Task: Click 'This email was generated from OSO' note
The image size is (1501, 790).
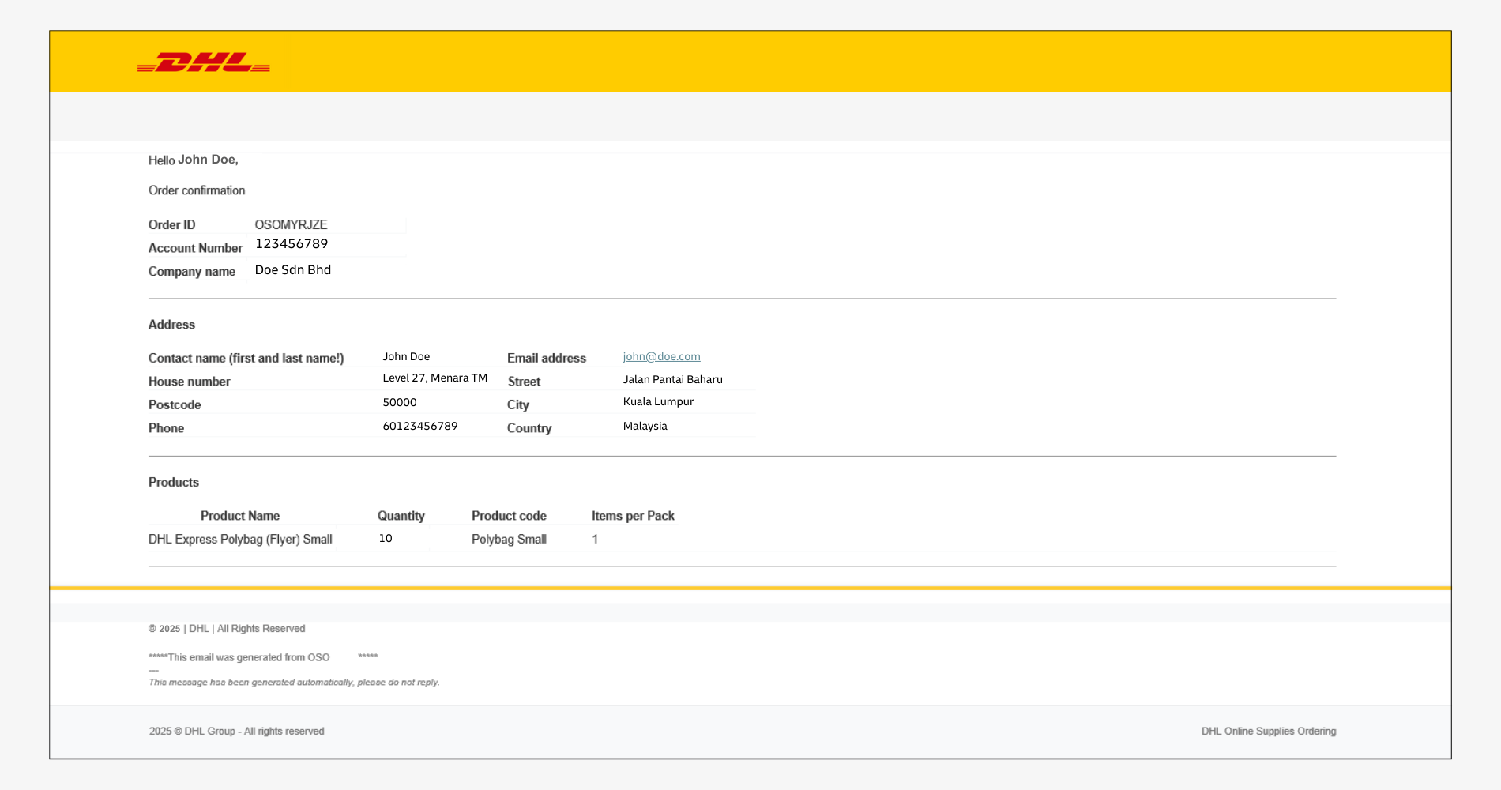Action: (263, 657)
